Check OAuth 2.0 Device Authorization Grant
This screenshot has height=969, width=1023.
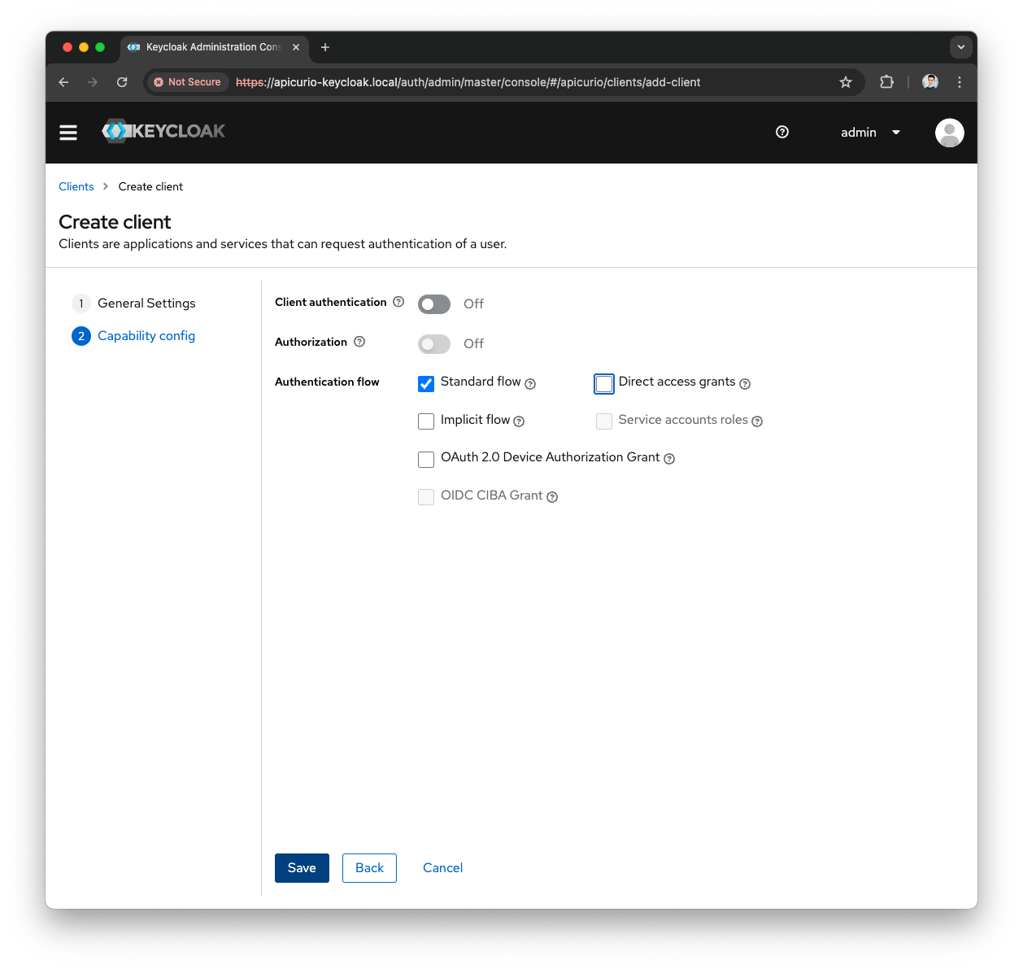[x=426, y=459]
